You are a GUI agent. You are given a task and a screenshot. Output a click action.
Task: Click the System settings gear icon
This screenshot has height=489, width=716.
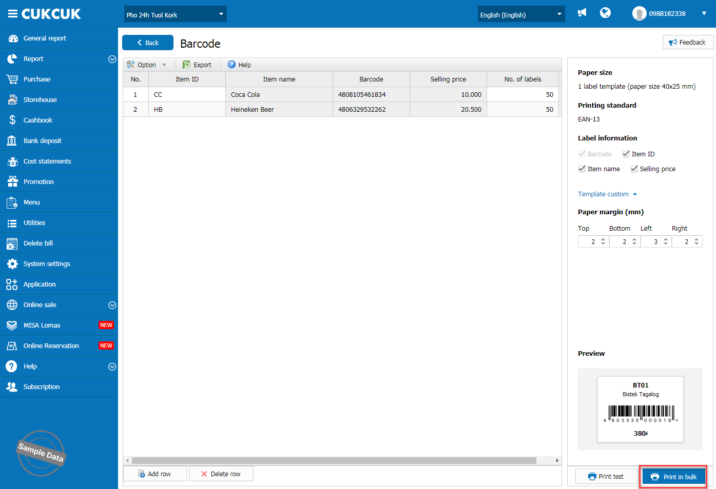point(12,263)
